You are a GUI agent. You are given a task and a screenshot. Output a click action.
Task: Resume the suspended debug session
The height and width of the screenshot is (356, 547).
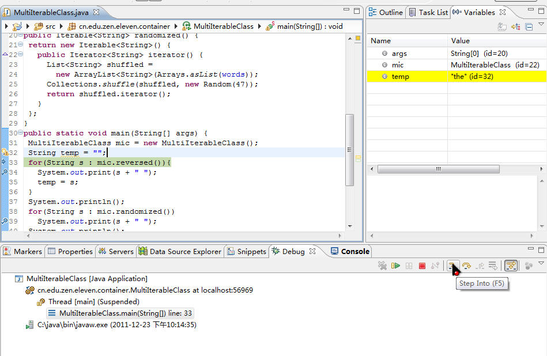coord(395,266)
